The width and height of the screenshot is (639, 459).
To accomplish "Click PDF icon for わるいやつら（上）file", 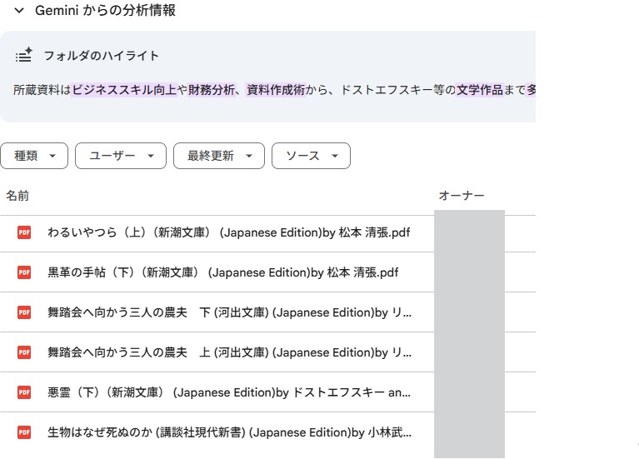I will tap(24, 232).
